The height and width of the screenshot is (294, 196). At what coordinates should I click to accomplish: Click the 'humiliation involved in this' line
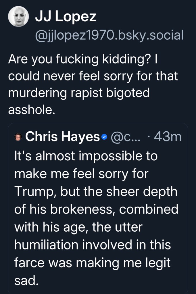pos(92,245)
